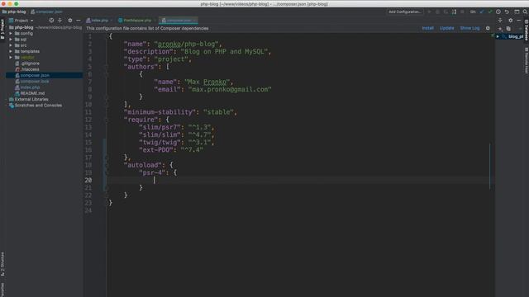Open Project panel gear settings

pos(69,20)
